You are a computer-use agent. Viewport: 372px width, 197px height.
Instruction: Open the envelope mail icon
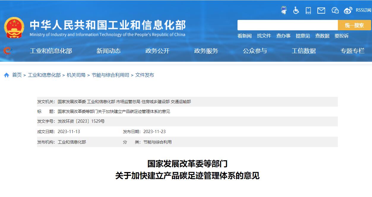(321, 11)
